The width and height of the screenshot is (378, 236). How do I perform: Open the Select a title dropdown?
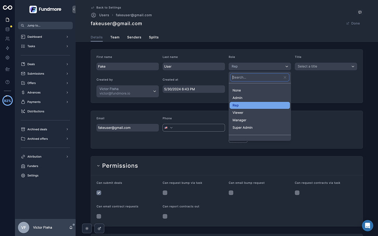tap(326, 66)
